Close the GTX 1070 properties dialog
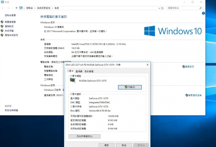 [148, 65]
